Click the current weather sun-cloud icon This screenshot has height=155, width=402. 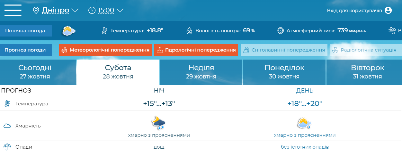[x=68, y=31]
